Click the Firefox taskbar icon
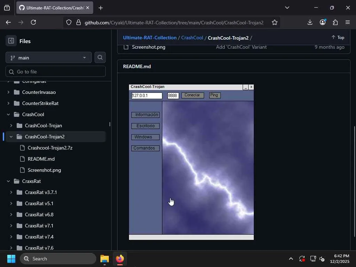This screenshot has height=267, width=356. 120,259
